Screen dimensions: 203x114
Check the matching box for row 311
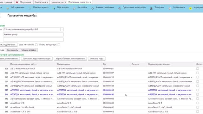point(198,81)
